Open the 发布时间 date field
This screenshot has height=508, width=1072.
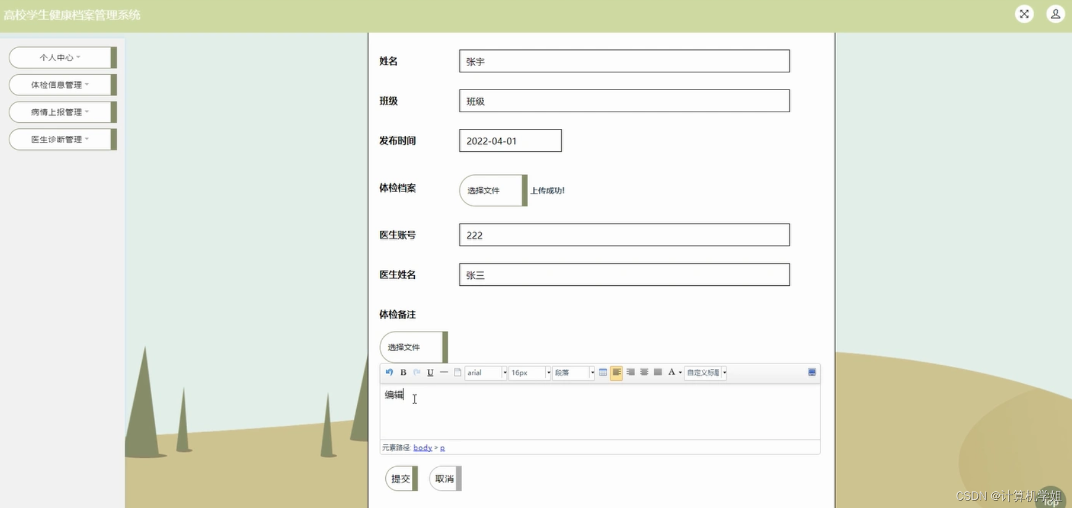tap(510, 141)
